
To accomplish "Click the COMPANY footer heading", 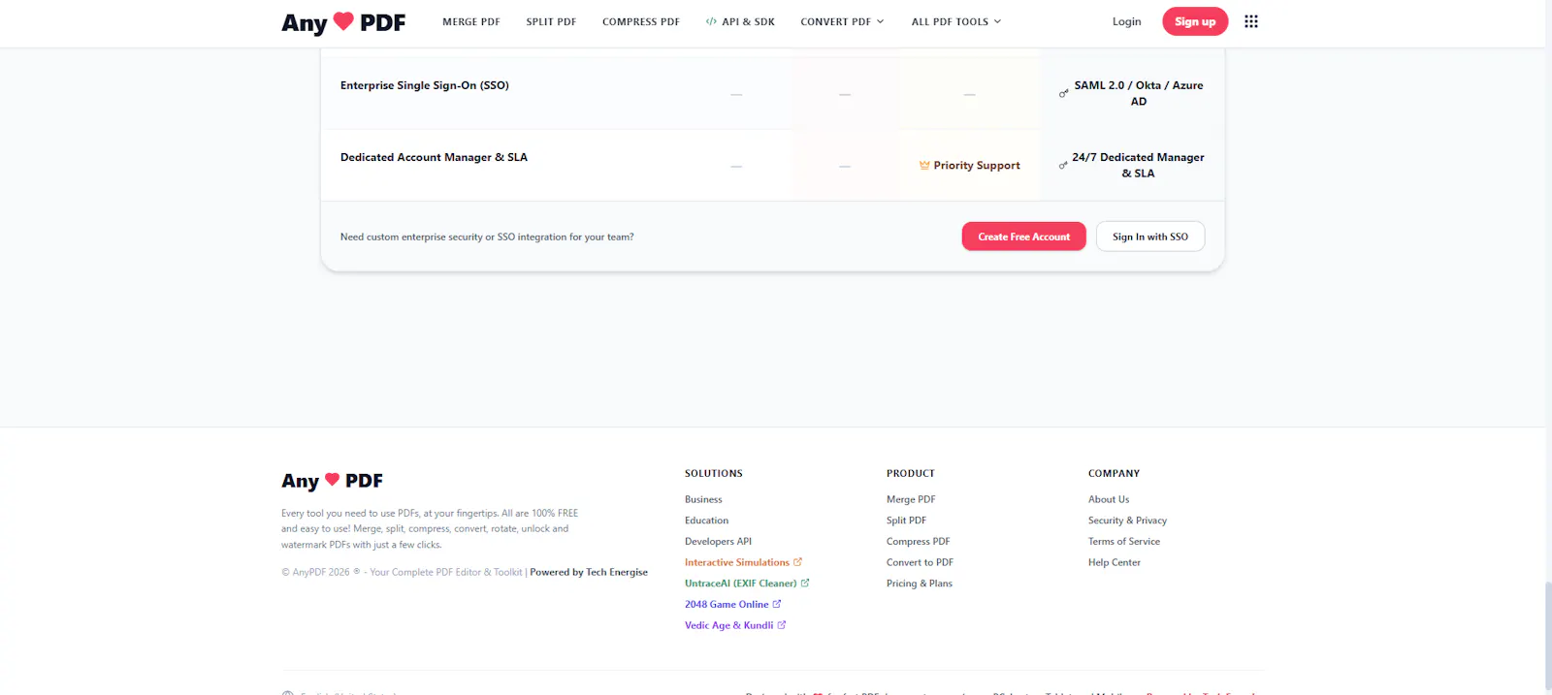I will pyautogui.click(x=1114, y=473).
